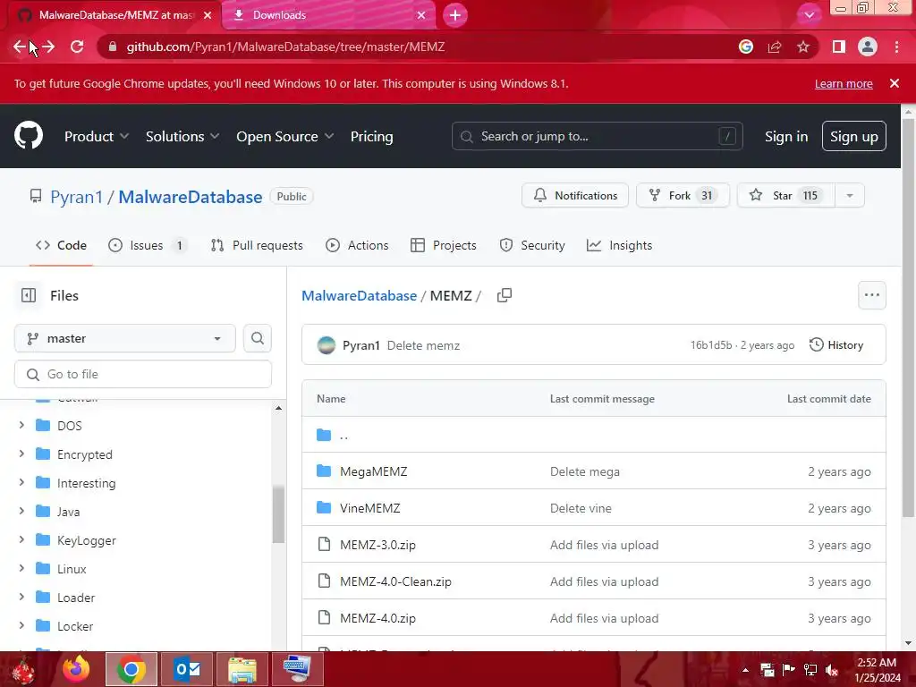The width and height of the screenshot is (916, 687).
Task: Open the GitHub home logo
Action: (x=29, y=136)
